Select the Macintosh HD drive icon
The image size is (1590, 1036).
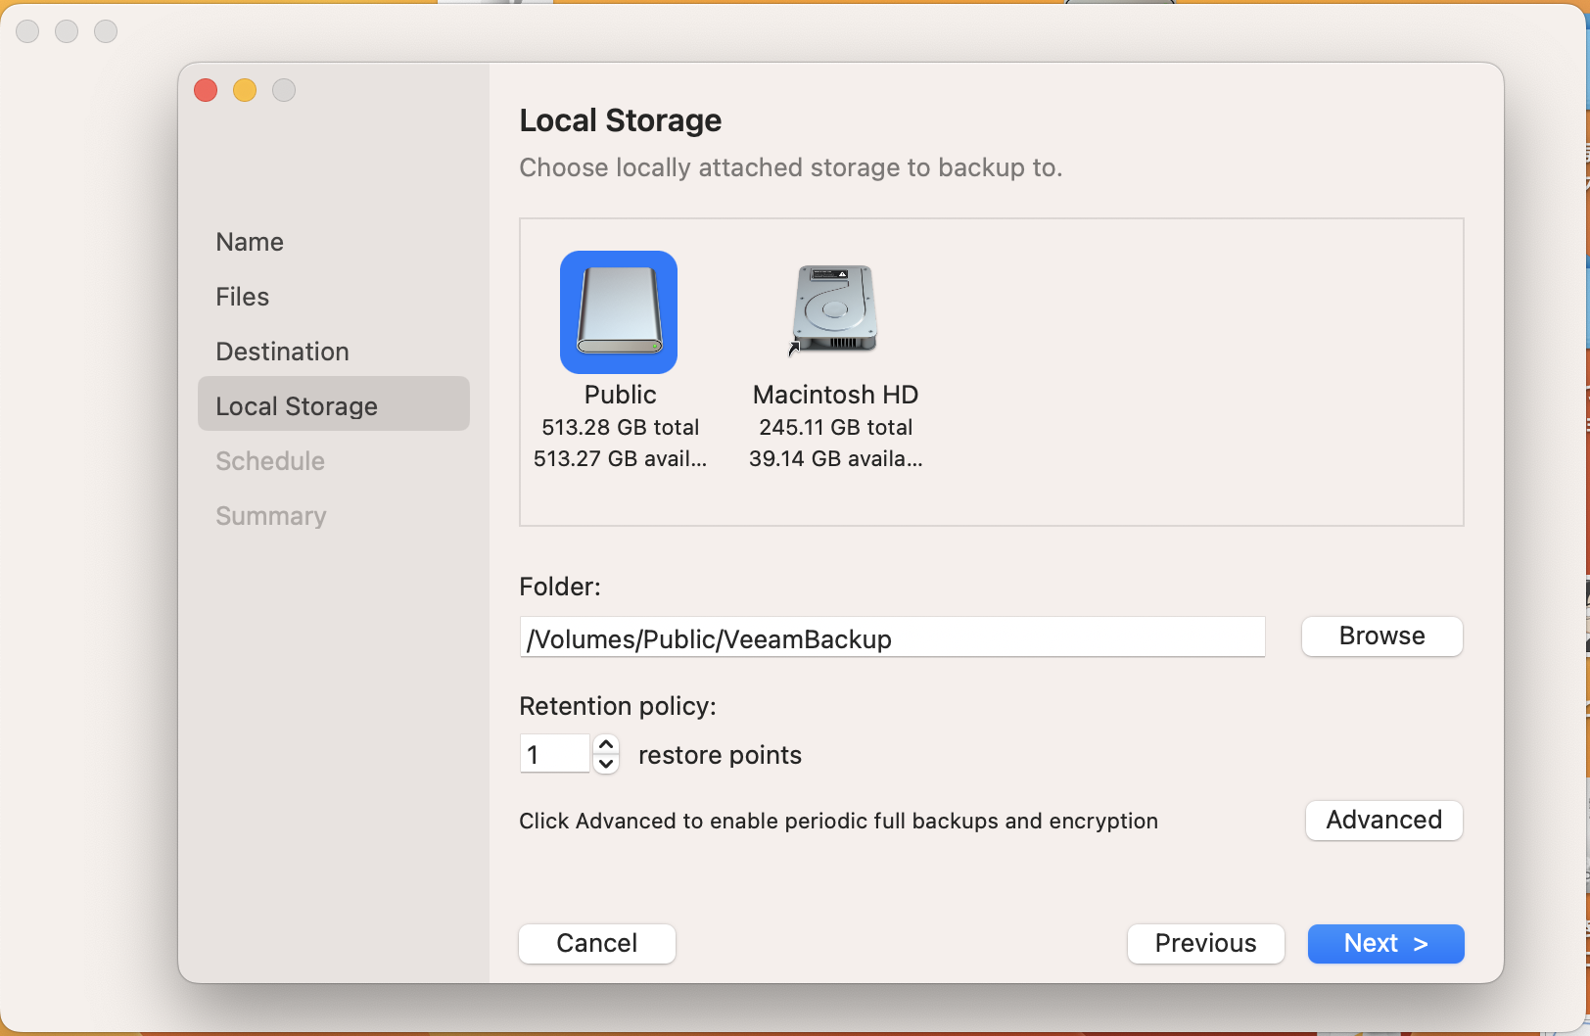point(834,310)
